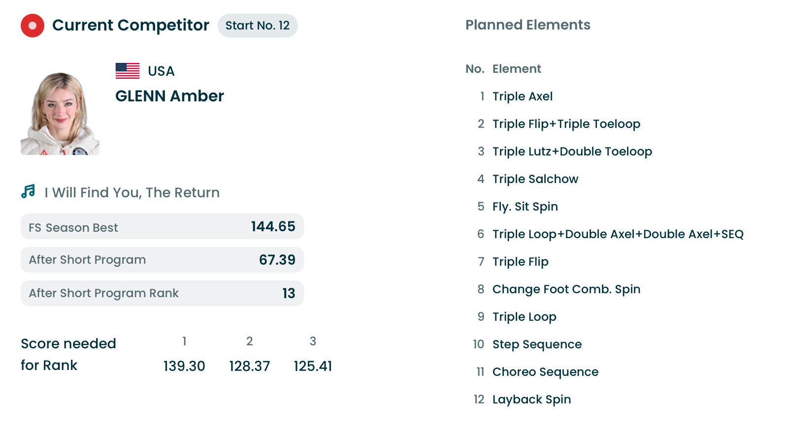Click score 139.30 needed for rank 1
This screenshot has height=430, width=785.
(x=184, y=366)
